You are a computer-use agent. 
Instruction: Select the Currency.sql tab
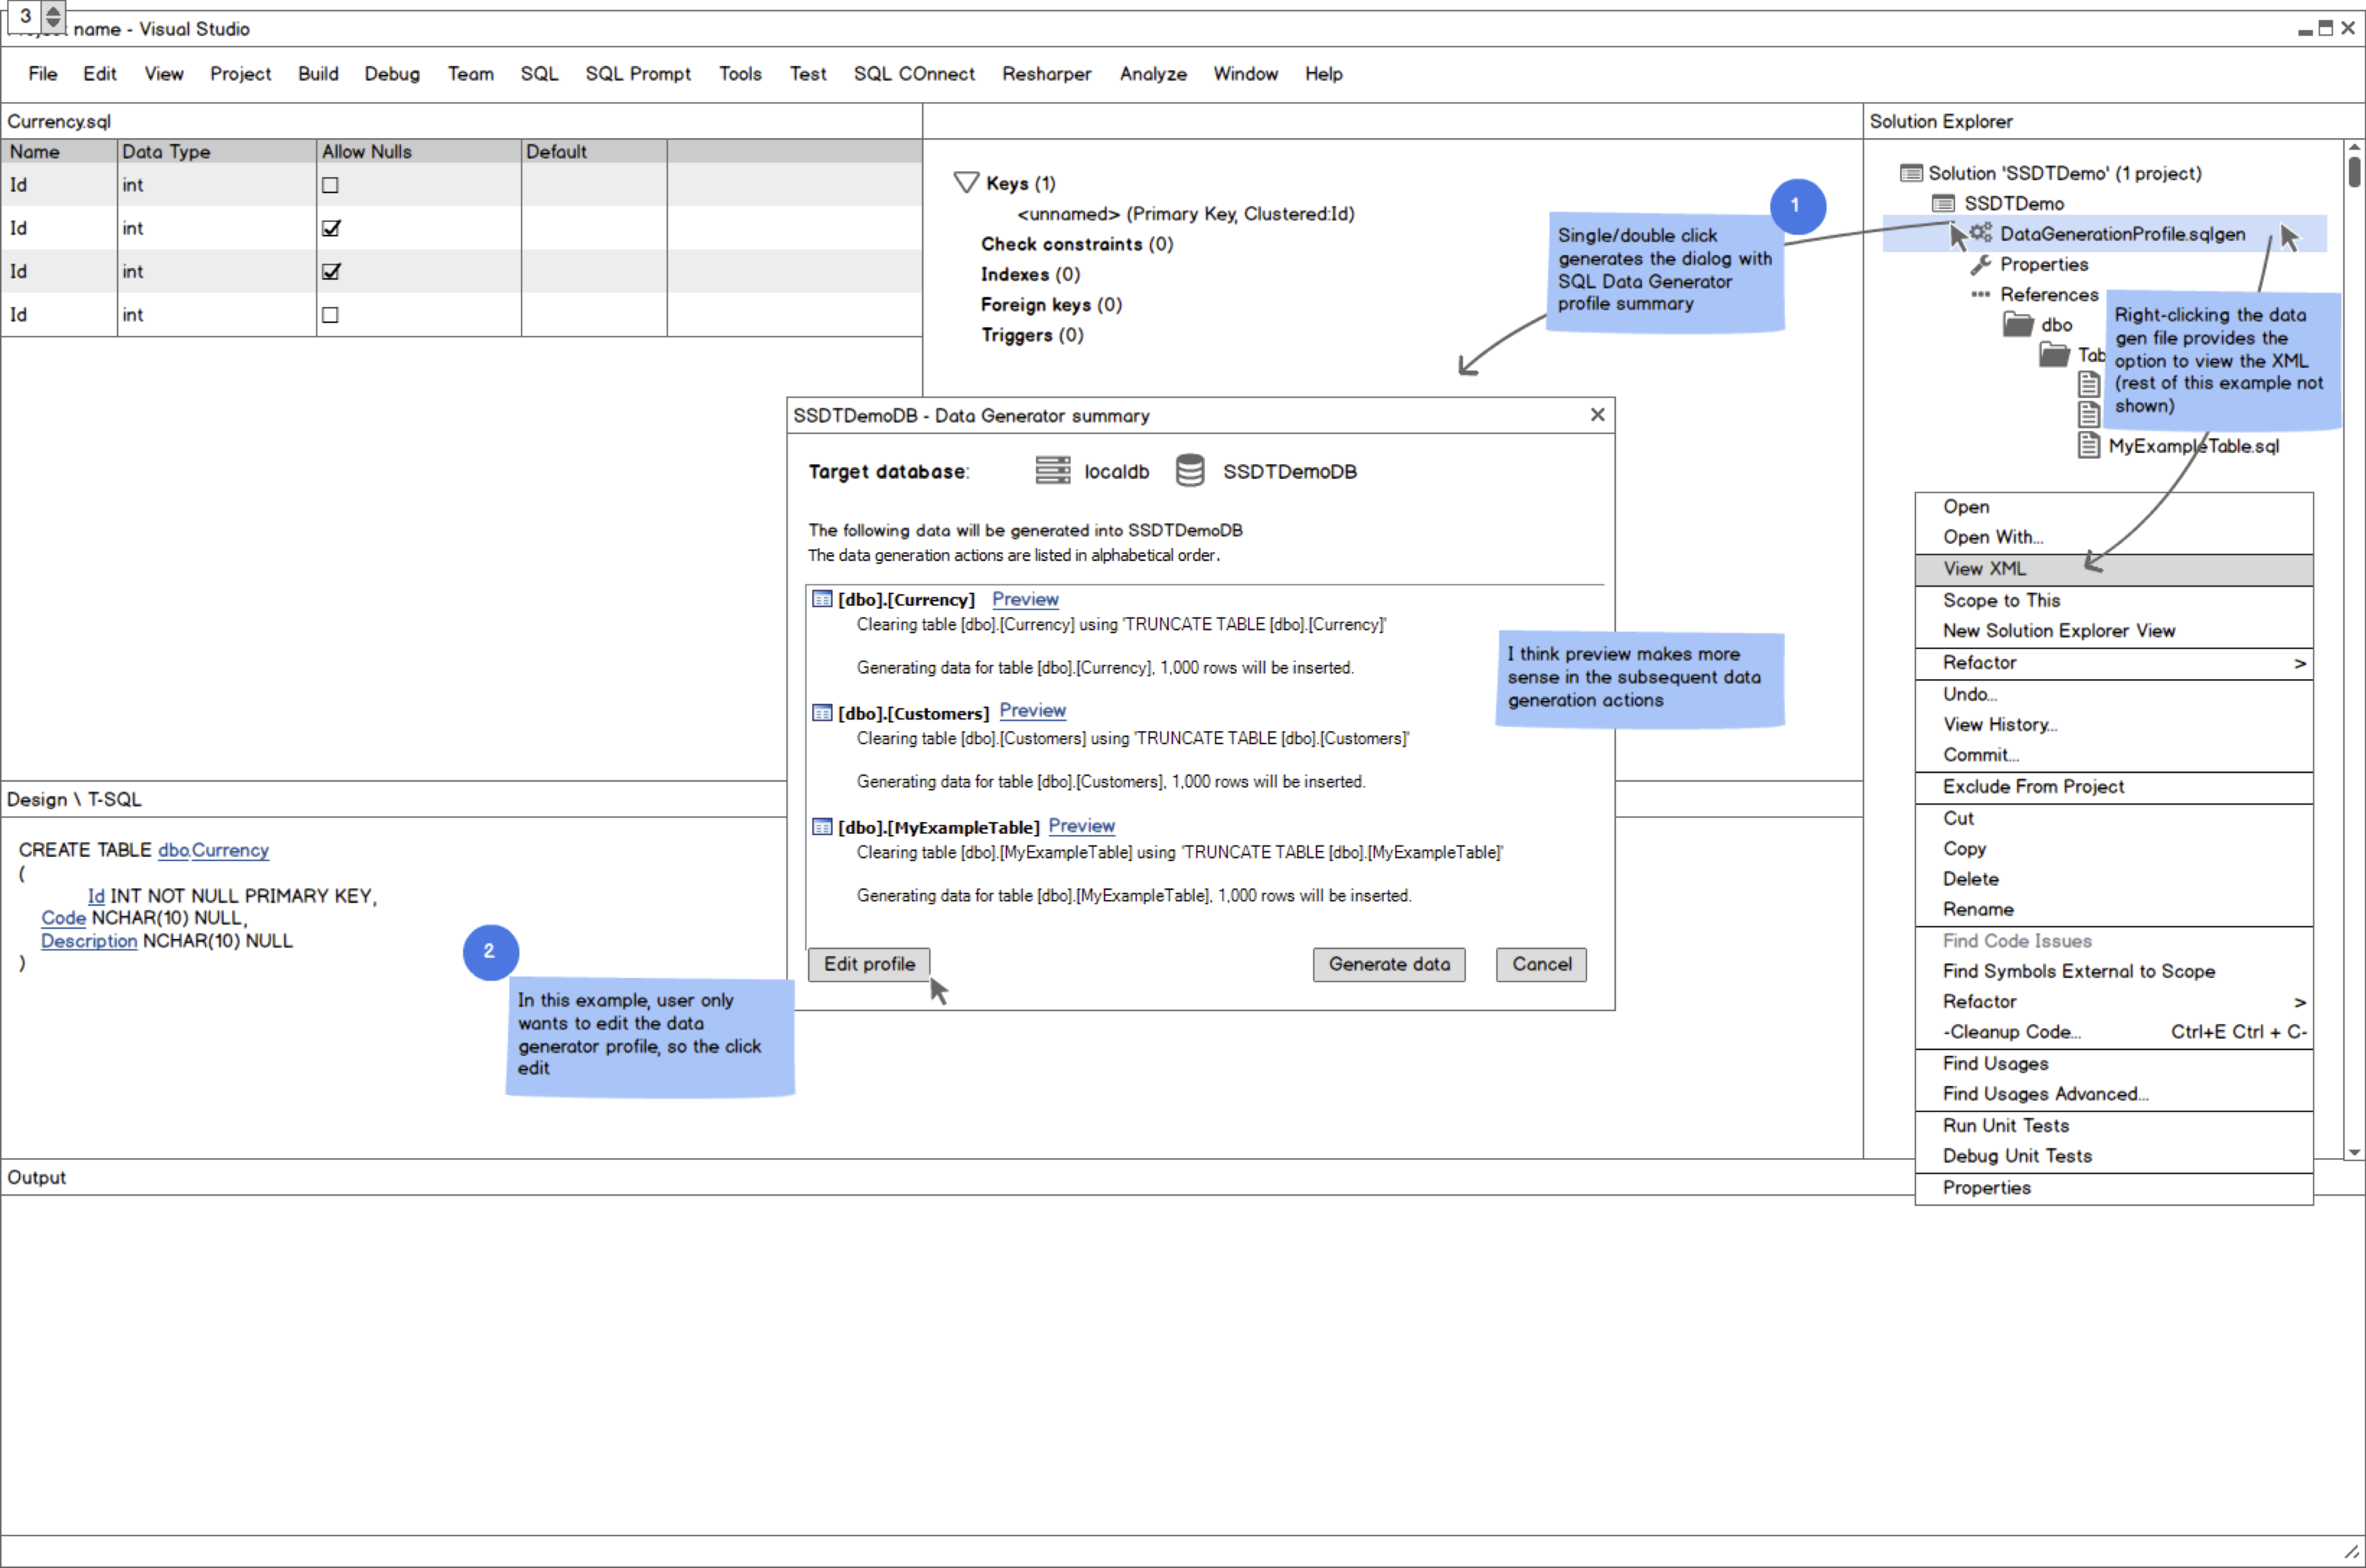point(59,121)
